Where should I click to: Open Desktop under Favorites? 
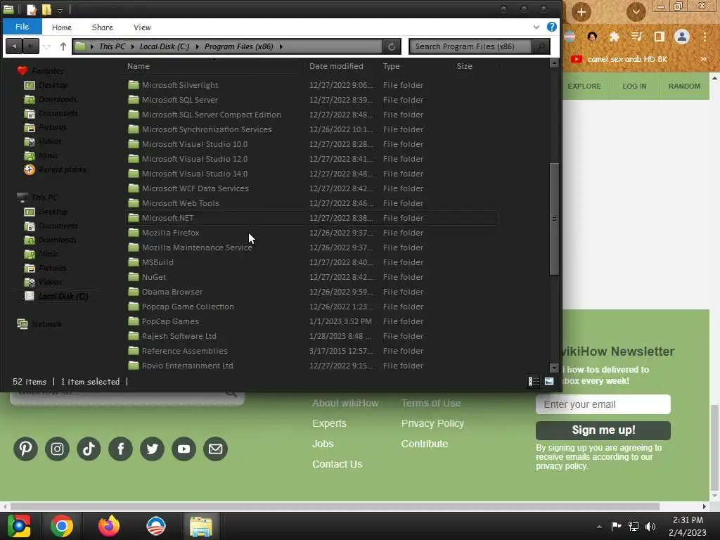tap(53, 85)
